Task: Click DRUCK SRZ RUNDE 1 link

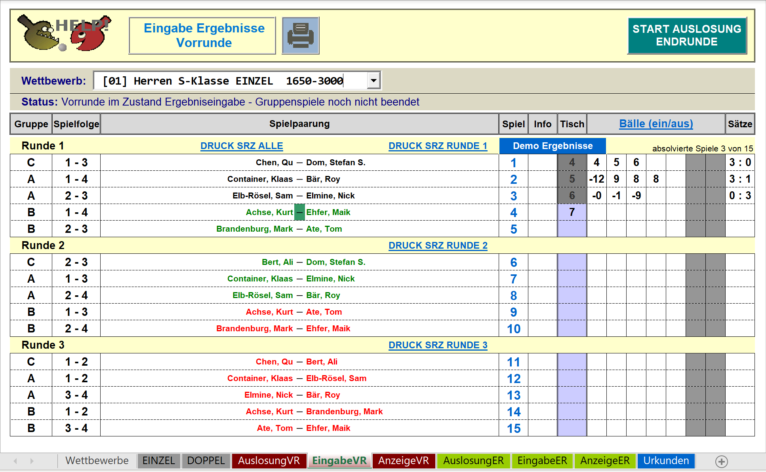Action: (438, 146)
